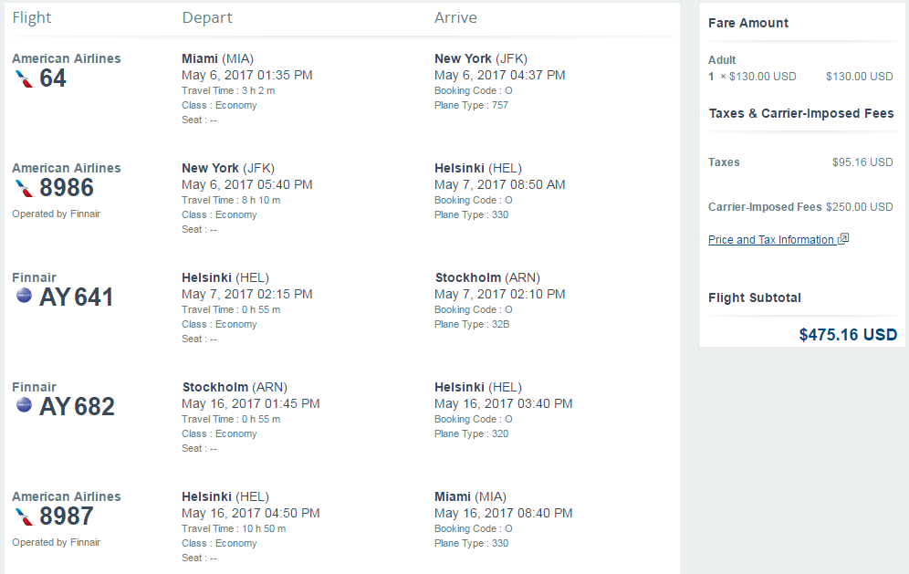
Task: Open the Price and Tax Information link
Action: (771, 239)
